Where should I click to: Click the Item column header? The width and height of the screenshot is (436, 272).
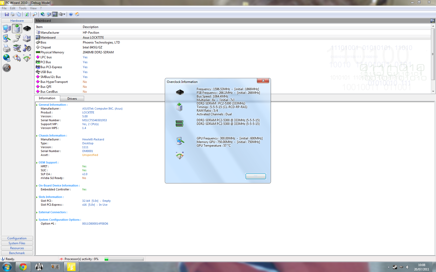(58, 27)
